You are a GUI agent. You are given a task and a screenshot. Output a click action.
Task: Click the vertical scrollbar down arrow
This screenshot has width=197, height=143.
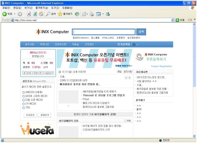pos(194,136)
